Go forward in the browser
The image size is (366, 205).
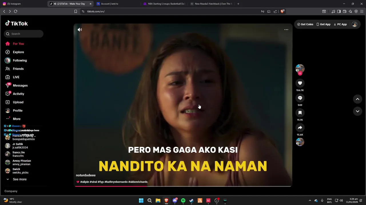10,11
